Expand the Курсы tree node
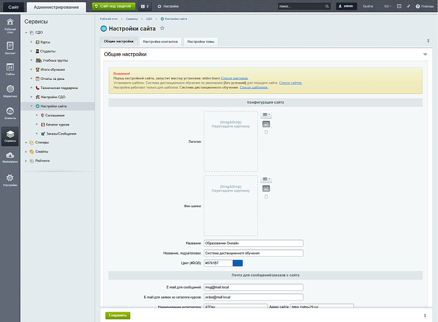This screenshot has width=438, height=322. click(32, 42)
